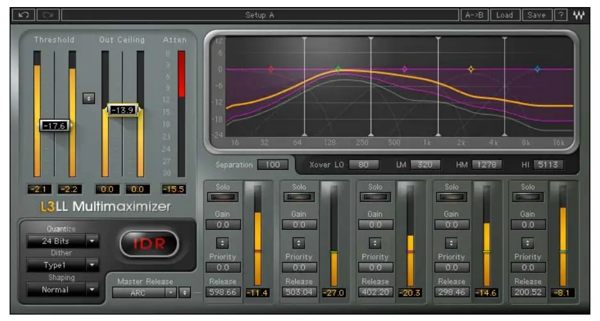The height and width of the screenshot is (321, 600).
Task: Click Priority field of 402.20 release band
Action: click(375, 267)
